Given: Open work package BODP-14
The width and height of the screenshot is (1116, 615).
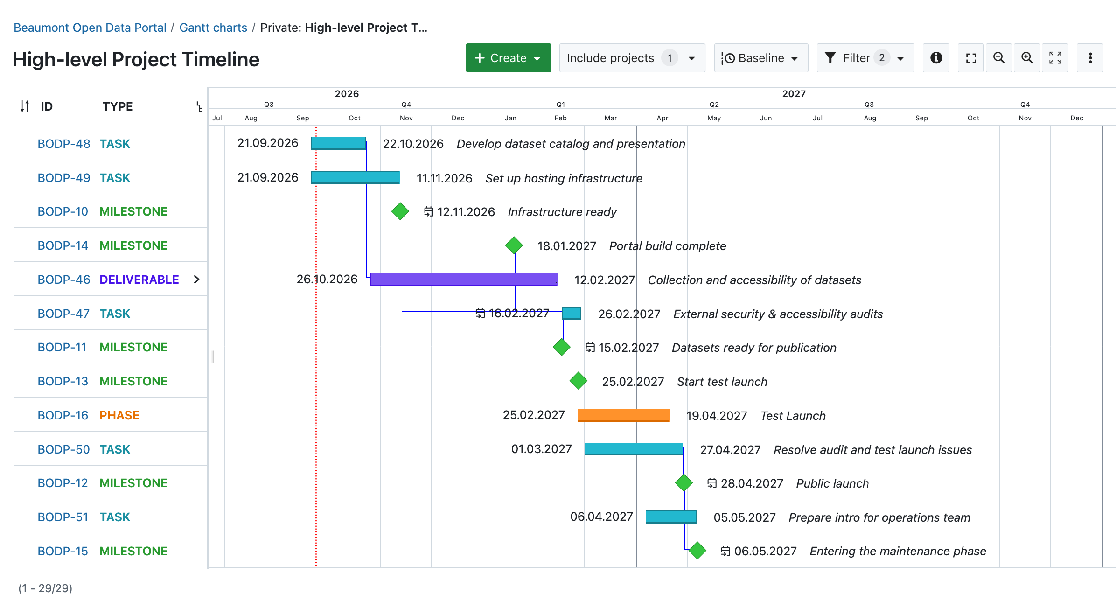Looking at the screenshot, I should tap(63, 245).
